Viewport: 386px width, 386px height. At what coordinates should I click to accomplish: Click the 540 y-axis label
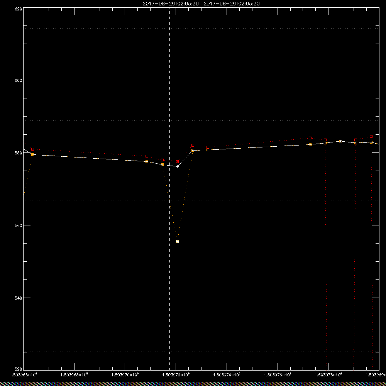point(19,298)
